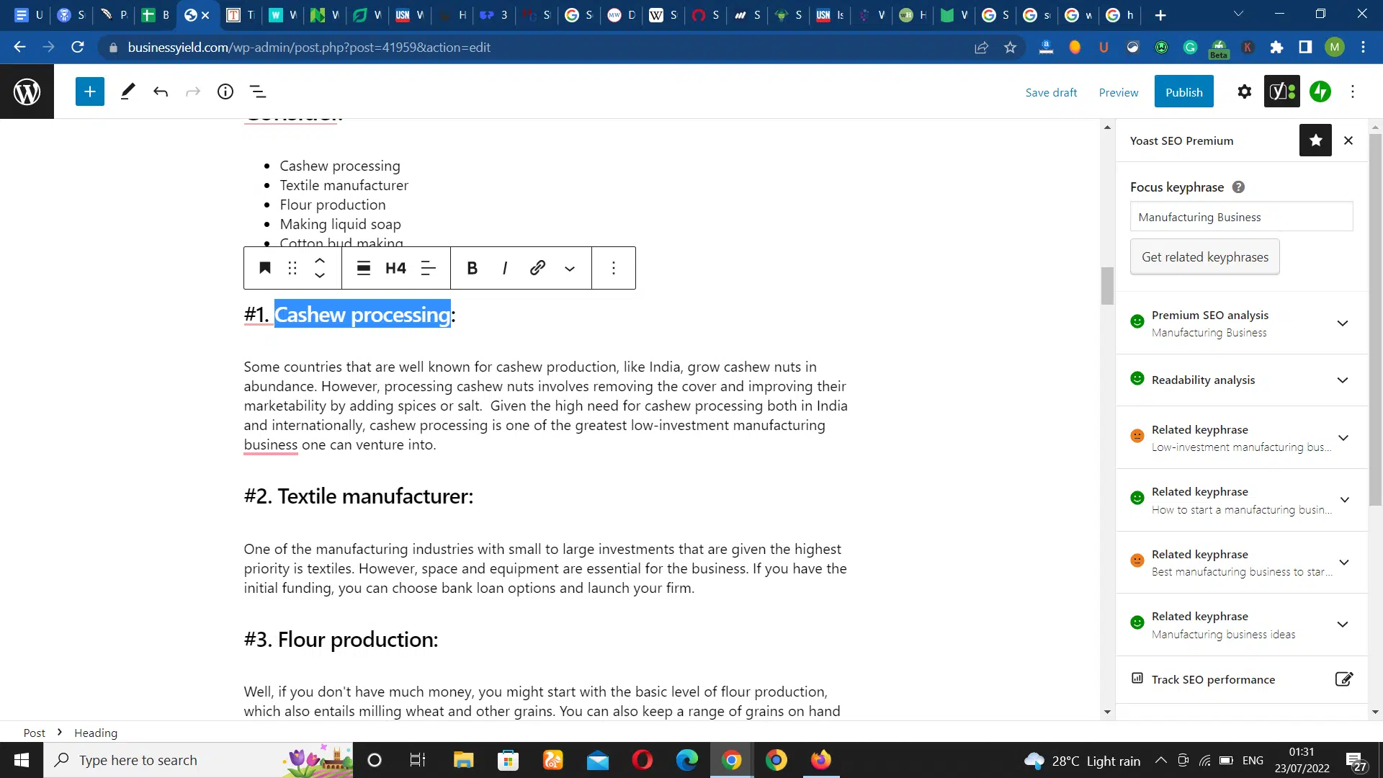Open more rich text controls dropdown
This screenshot has width=1383, height=778.
point(570,269)
